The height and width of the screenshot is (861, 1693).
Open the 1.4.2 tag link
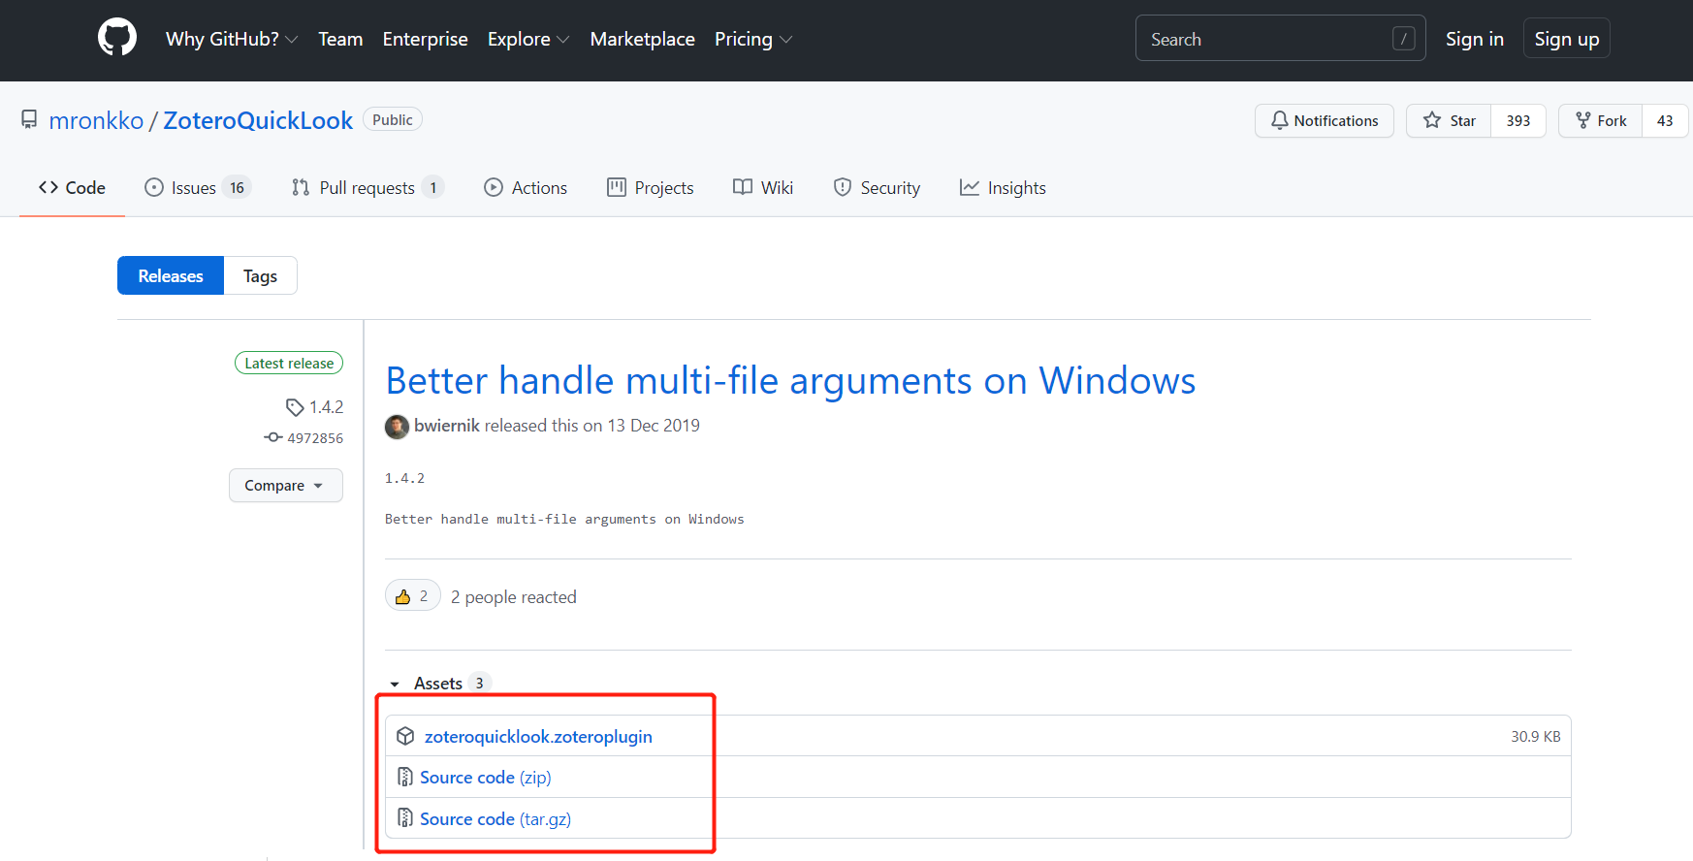coord(326,406)
